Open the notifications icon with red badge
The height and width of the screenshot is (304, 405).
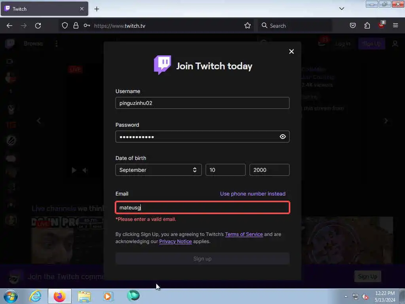point(322,42)
